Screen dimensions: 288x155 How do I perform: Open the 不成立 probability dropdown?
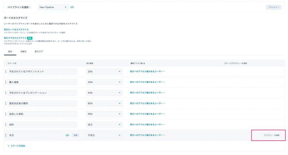[104, 135]
